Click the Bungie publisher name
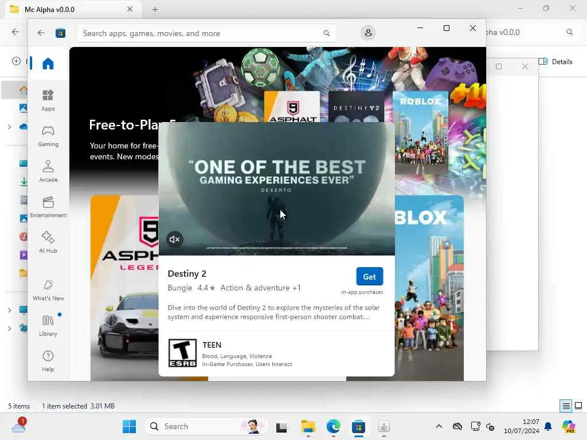Screen dimensions: 587x440 179,288
